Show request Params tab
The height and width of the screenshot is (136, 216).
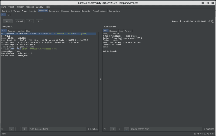[x=11, y=31]
